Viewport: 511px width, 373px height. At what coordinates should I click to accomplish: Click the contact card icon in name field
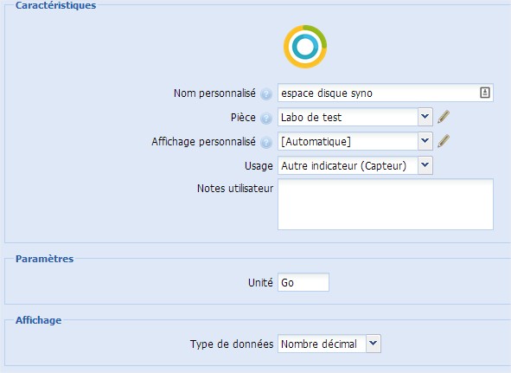(x=484, y=93)
